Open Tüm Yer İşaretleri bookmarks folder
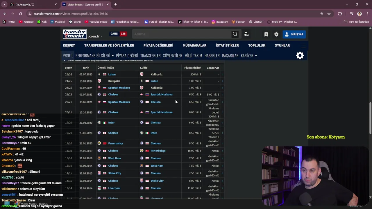The width and height of the screenshot is (372, 209). coord(356,22)
